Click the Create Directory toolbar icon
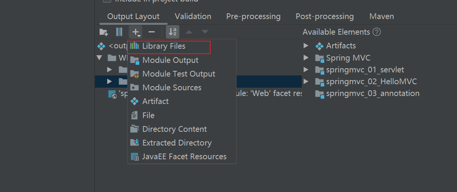 click(103, 32)
